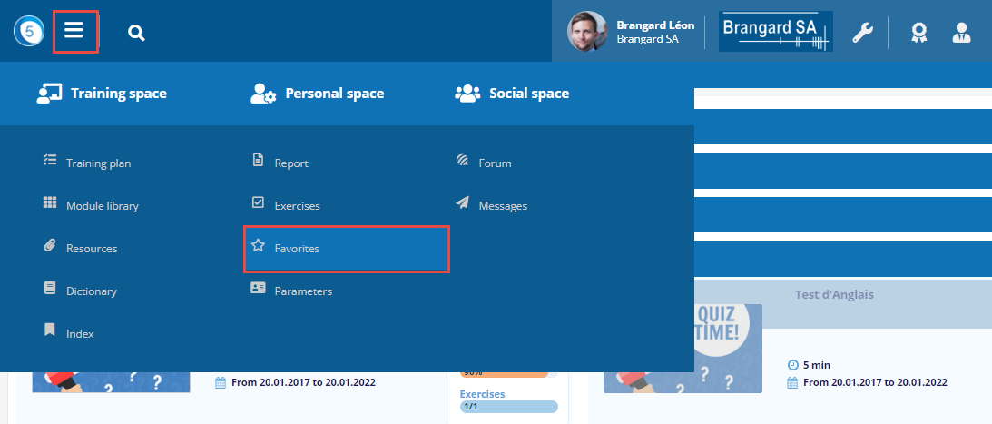Click the round logo in top-left corner
The width and height of the screenshot is (992, 424).
[x=28, y=32]
